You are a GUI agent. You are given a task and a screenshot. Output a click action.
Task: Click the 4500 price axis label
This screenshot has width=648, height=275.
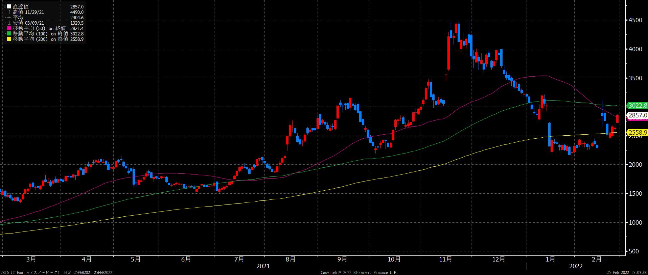(x=635, y=20)
